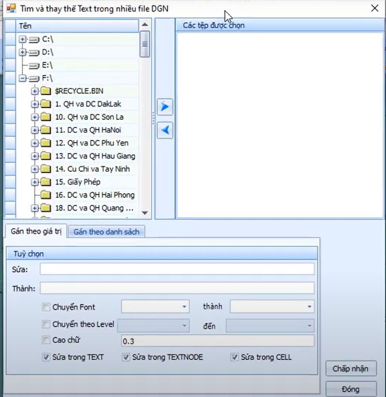Open the source level dropdown beside Chuyển theo Level
This screenshot has width=386, height=397.
184,325
